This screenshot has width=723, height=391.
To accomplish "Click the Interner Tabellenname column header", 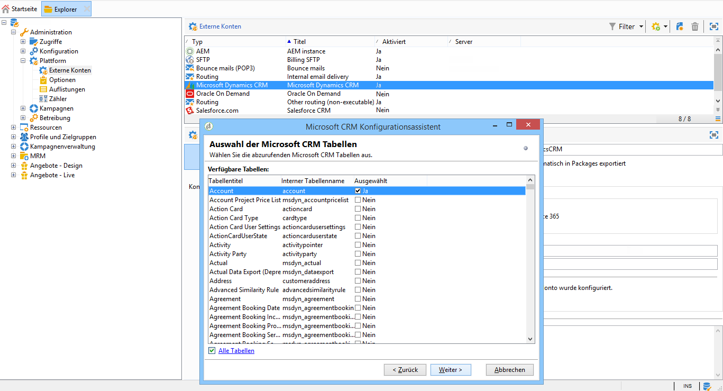I will coord(317,181).
